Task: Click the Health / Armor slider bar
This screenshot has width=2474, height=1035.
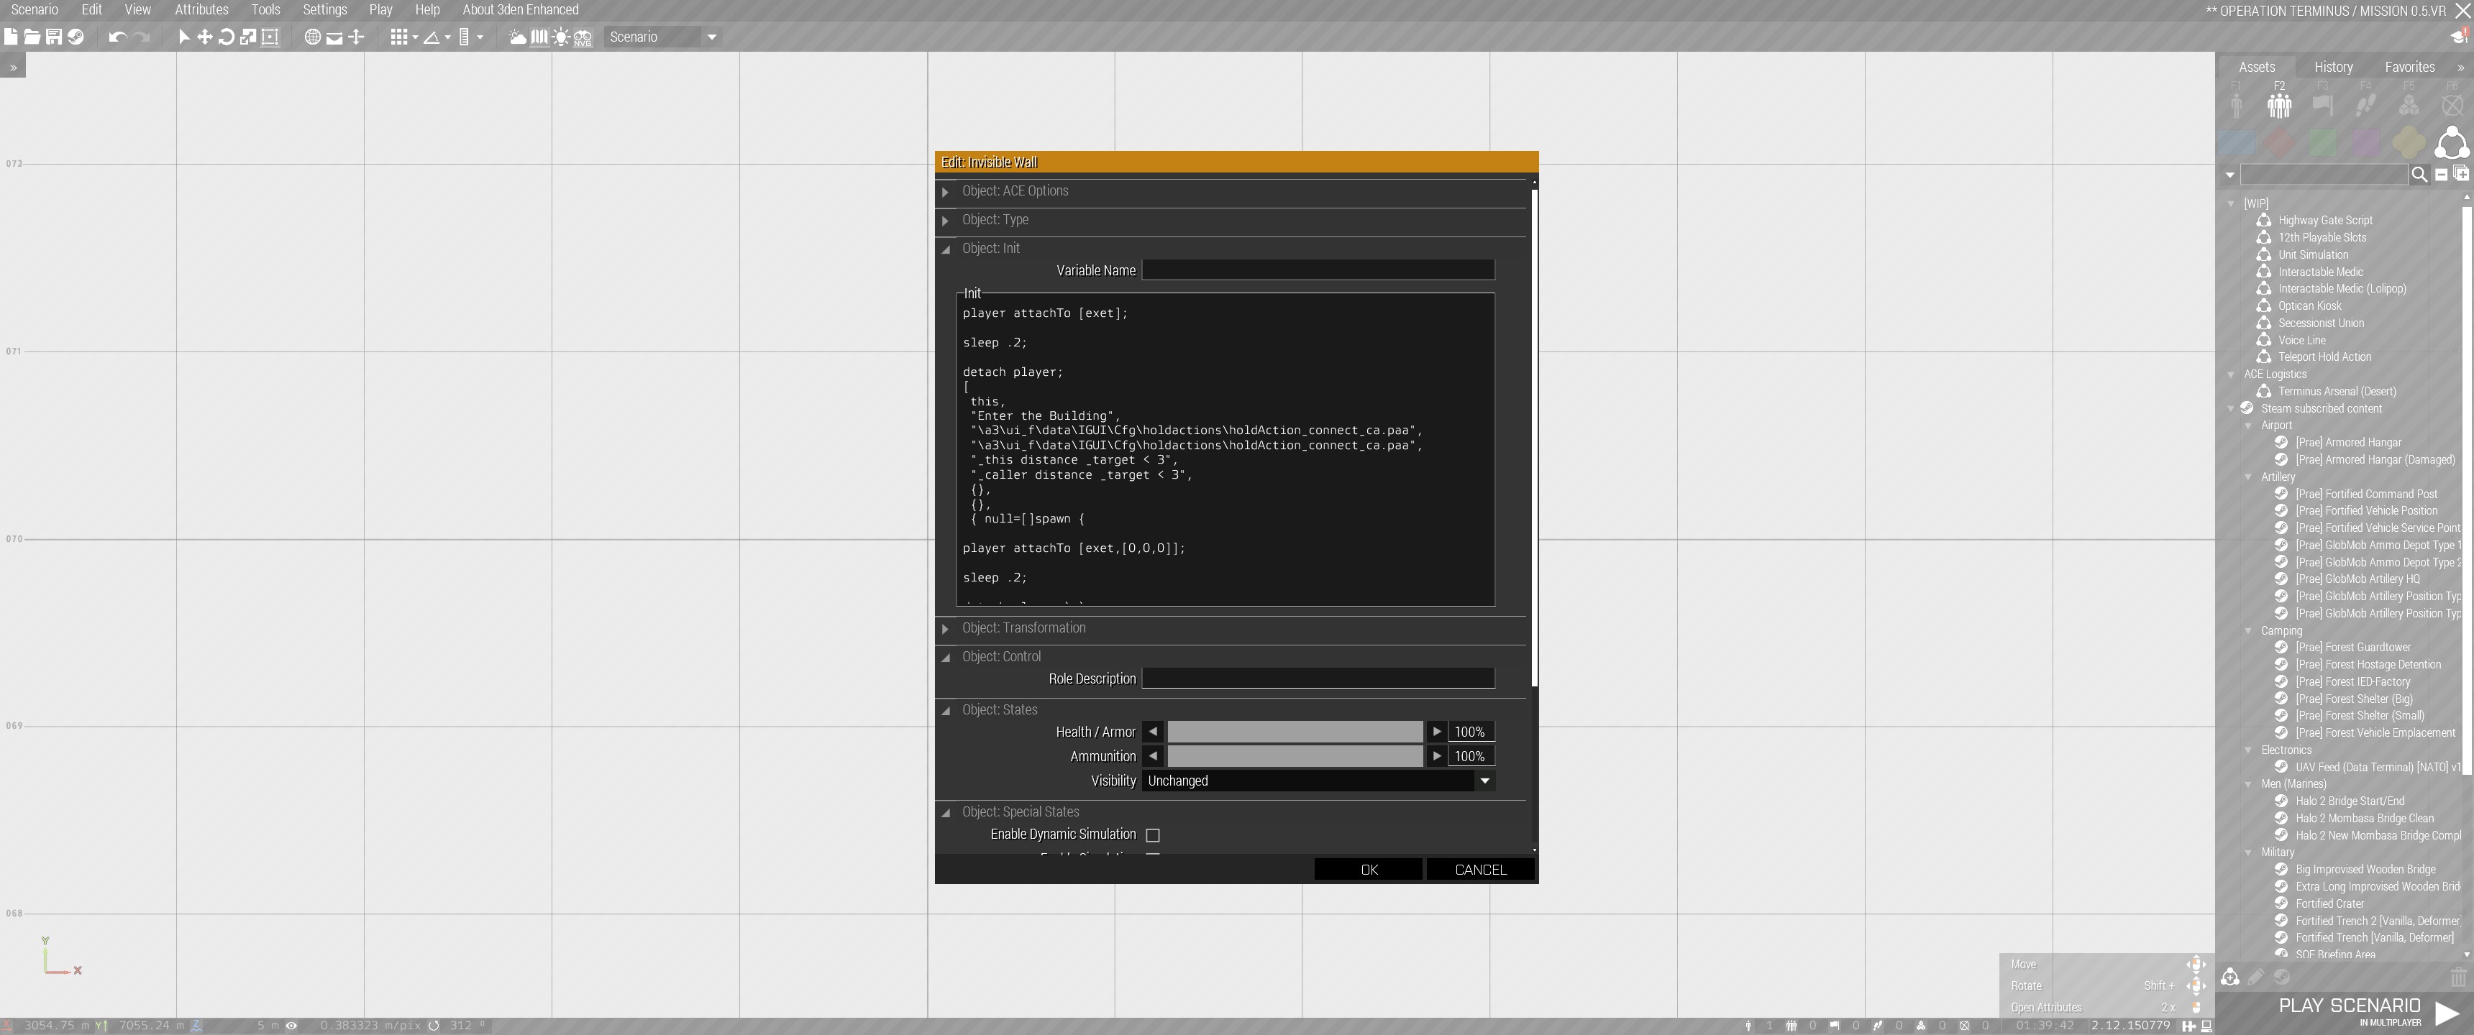Action: [1295, 732]
